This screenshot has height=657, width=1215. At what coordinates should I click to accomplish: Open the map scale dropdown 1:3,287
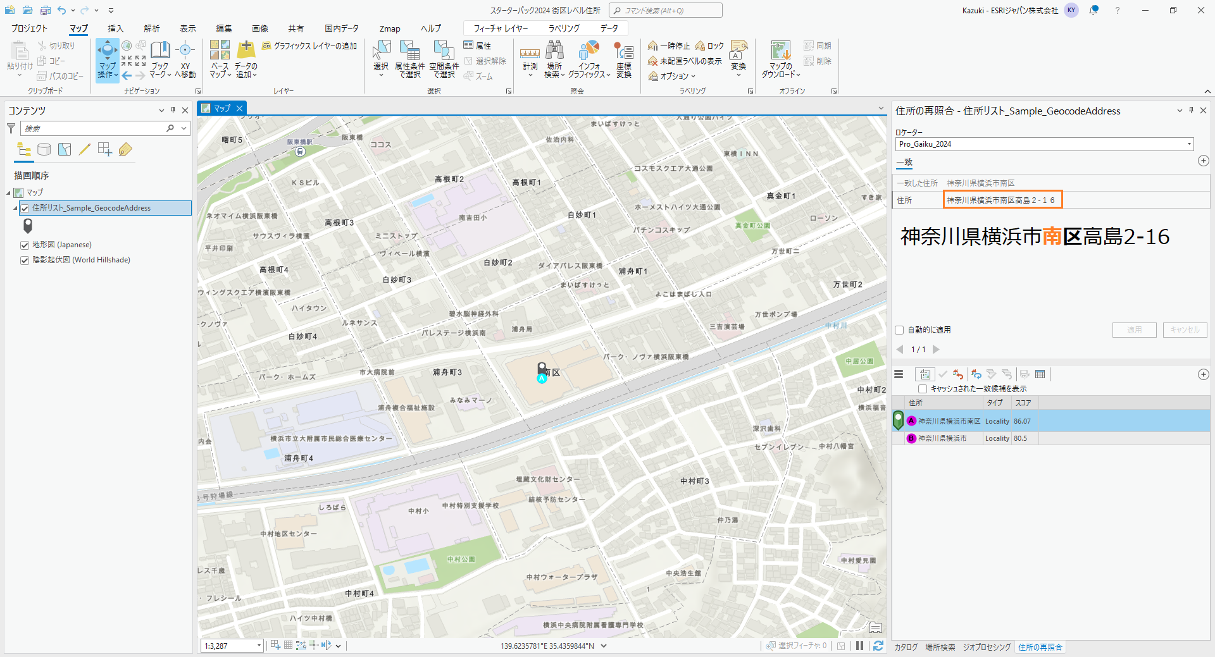pyautogui.click(x=259, y=646)
